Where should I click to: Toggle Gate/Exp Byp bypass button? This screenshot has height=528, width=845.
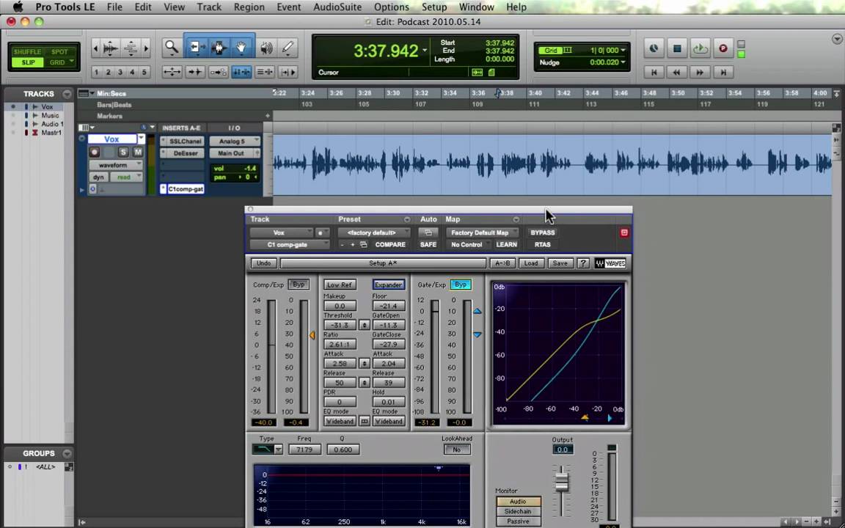[x=461, y=285]
